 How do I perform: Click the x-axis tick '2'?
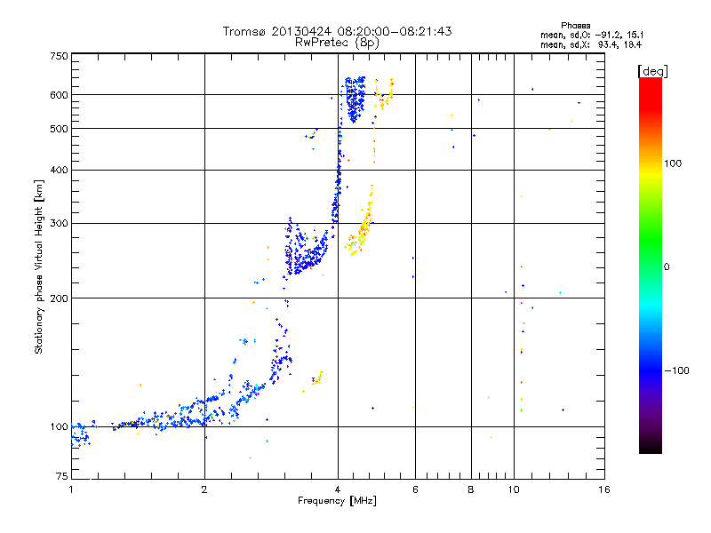pos(204,489)
